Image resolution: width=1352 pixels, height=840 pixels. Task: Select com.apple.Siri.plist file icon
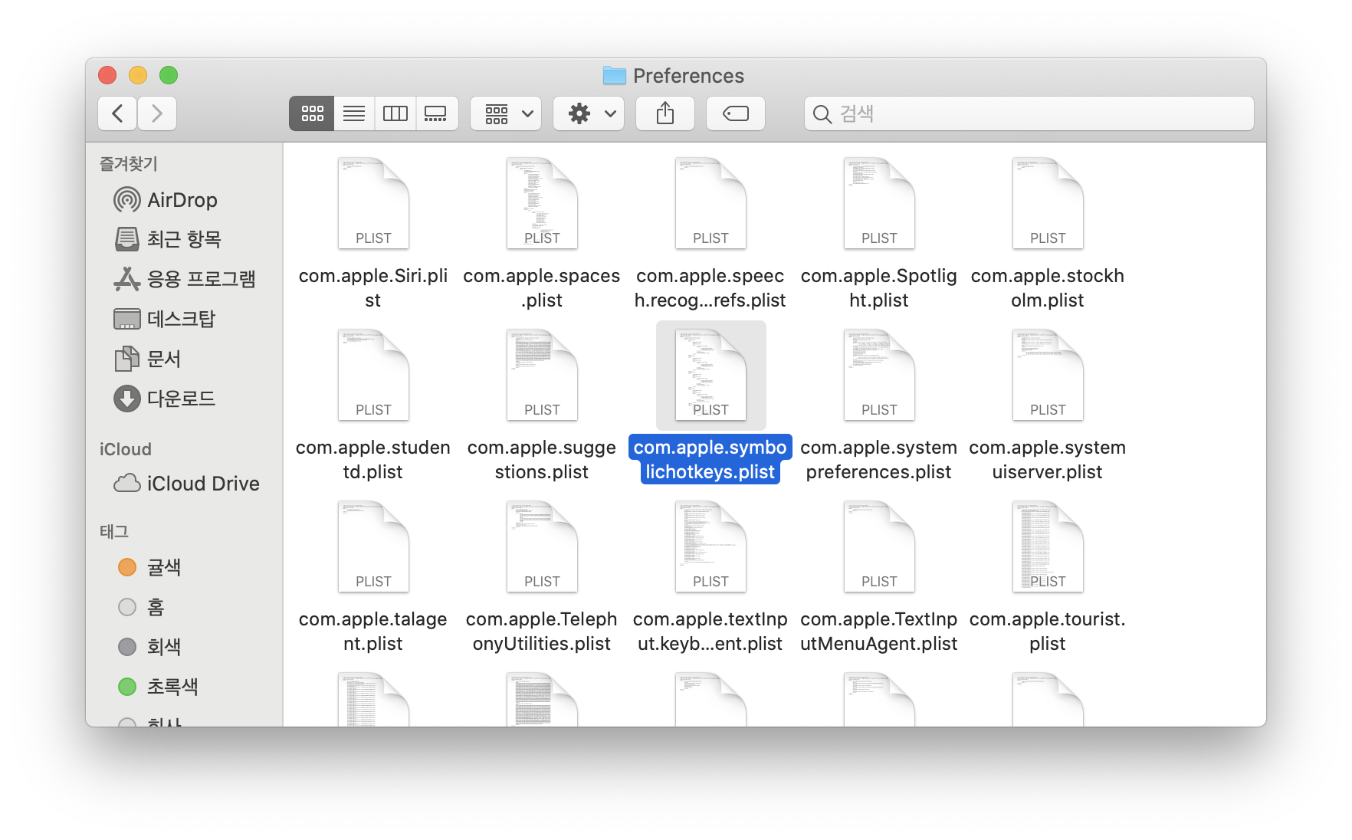pyautogui.click(x=373, y=203)
